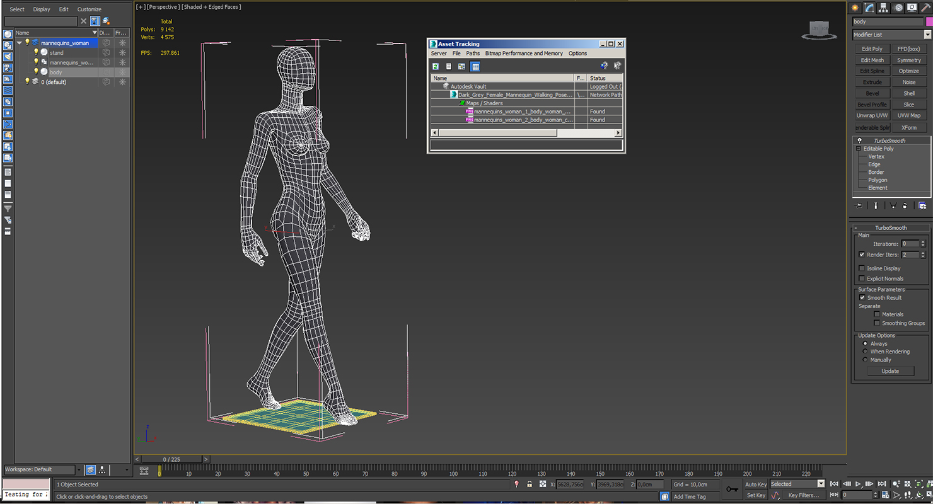
Task: Click Show End Result toggle icon
Action: pyautogui.click(x=876, y=205)
